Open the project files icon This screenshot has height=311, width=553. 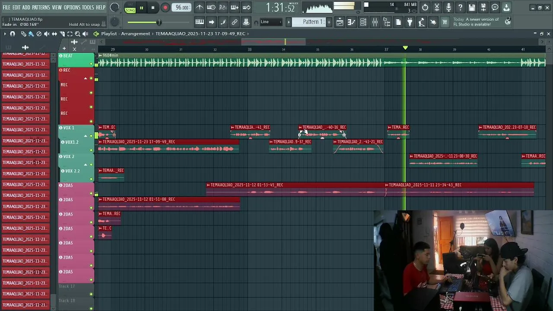point(398,22)
